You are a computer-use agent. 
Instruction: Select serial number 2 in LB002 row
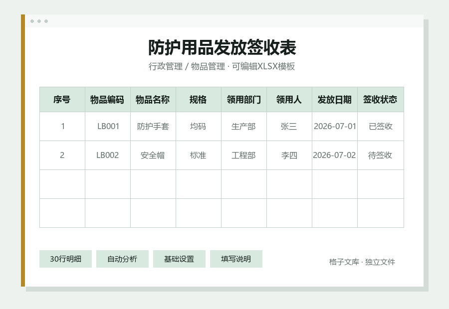(x=62, y=155)
